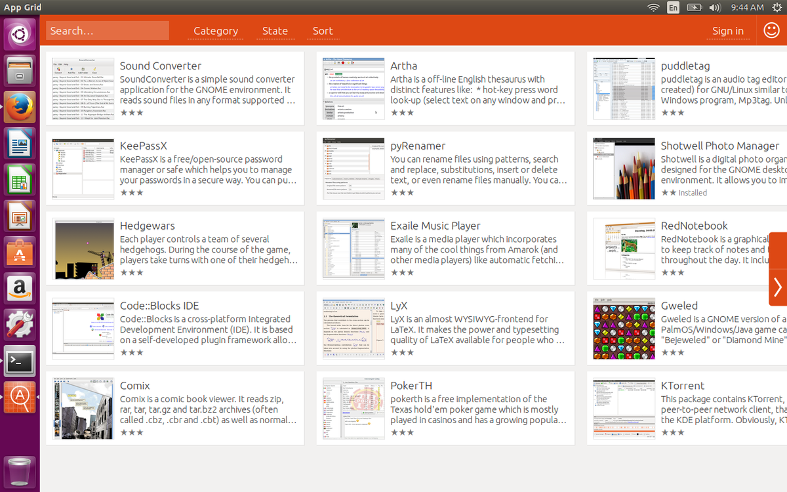
Task: Open the Code::Blocks IDE screenshot thumbnail
Action: click(83, 329)
